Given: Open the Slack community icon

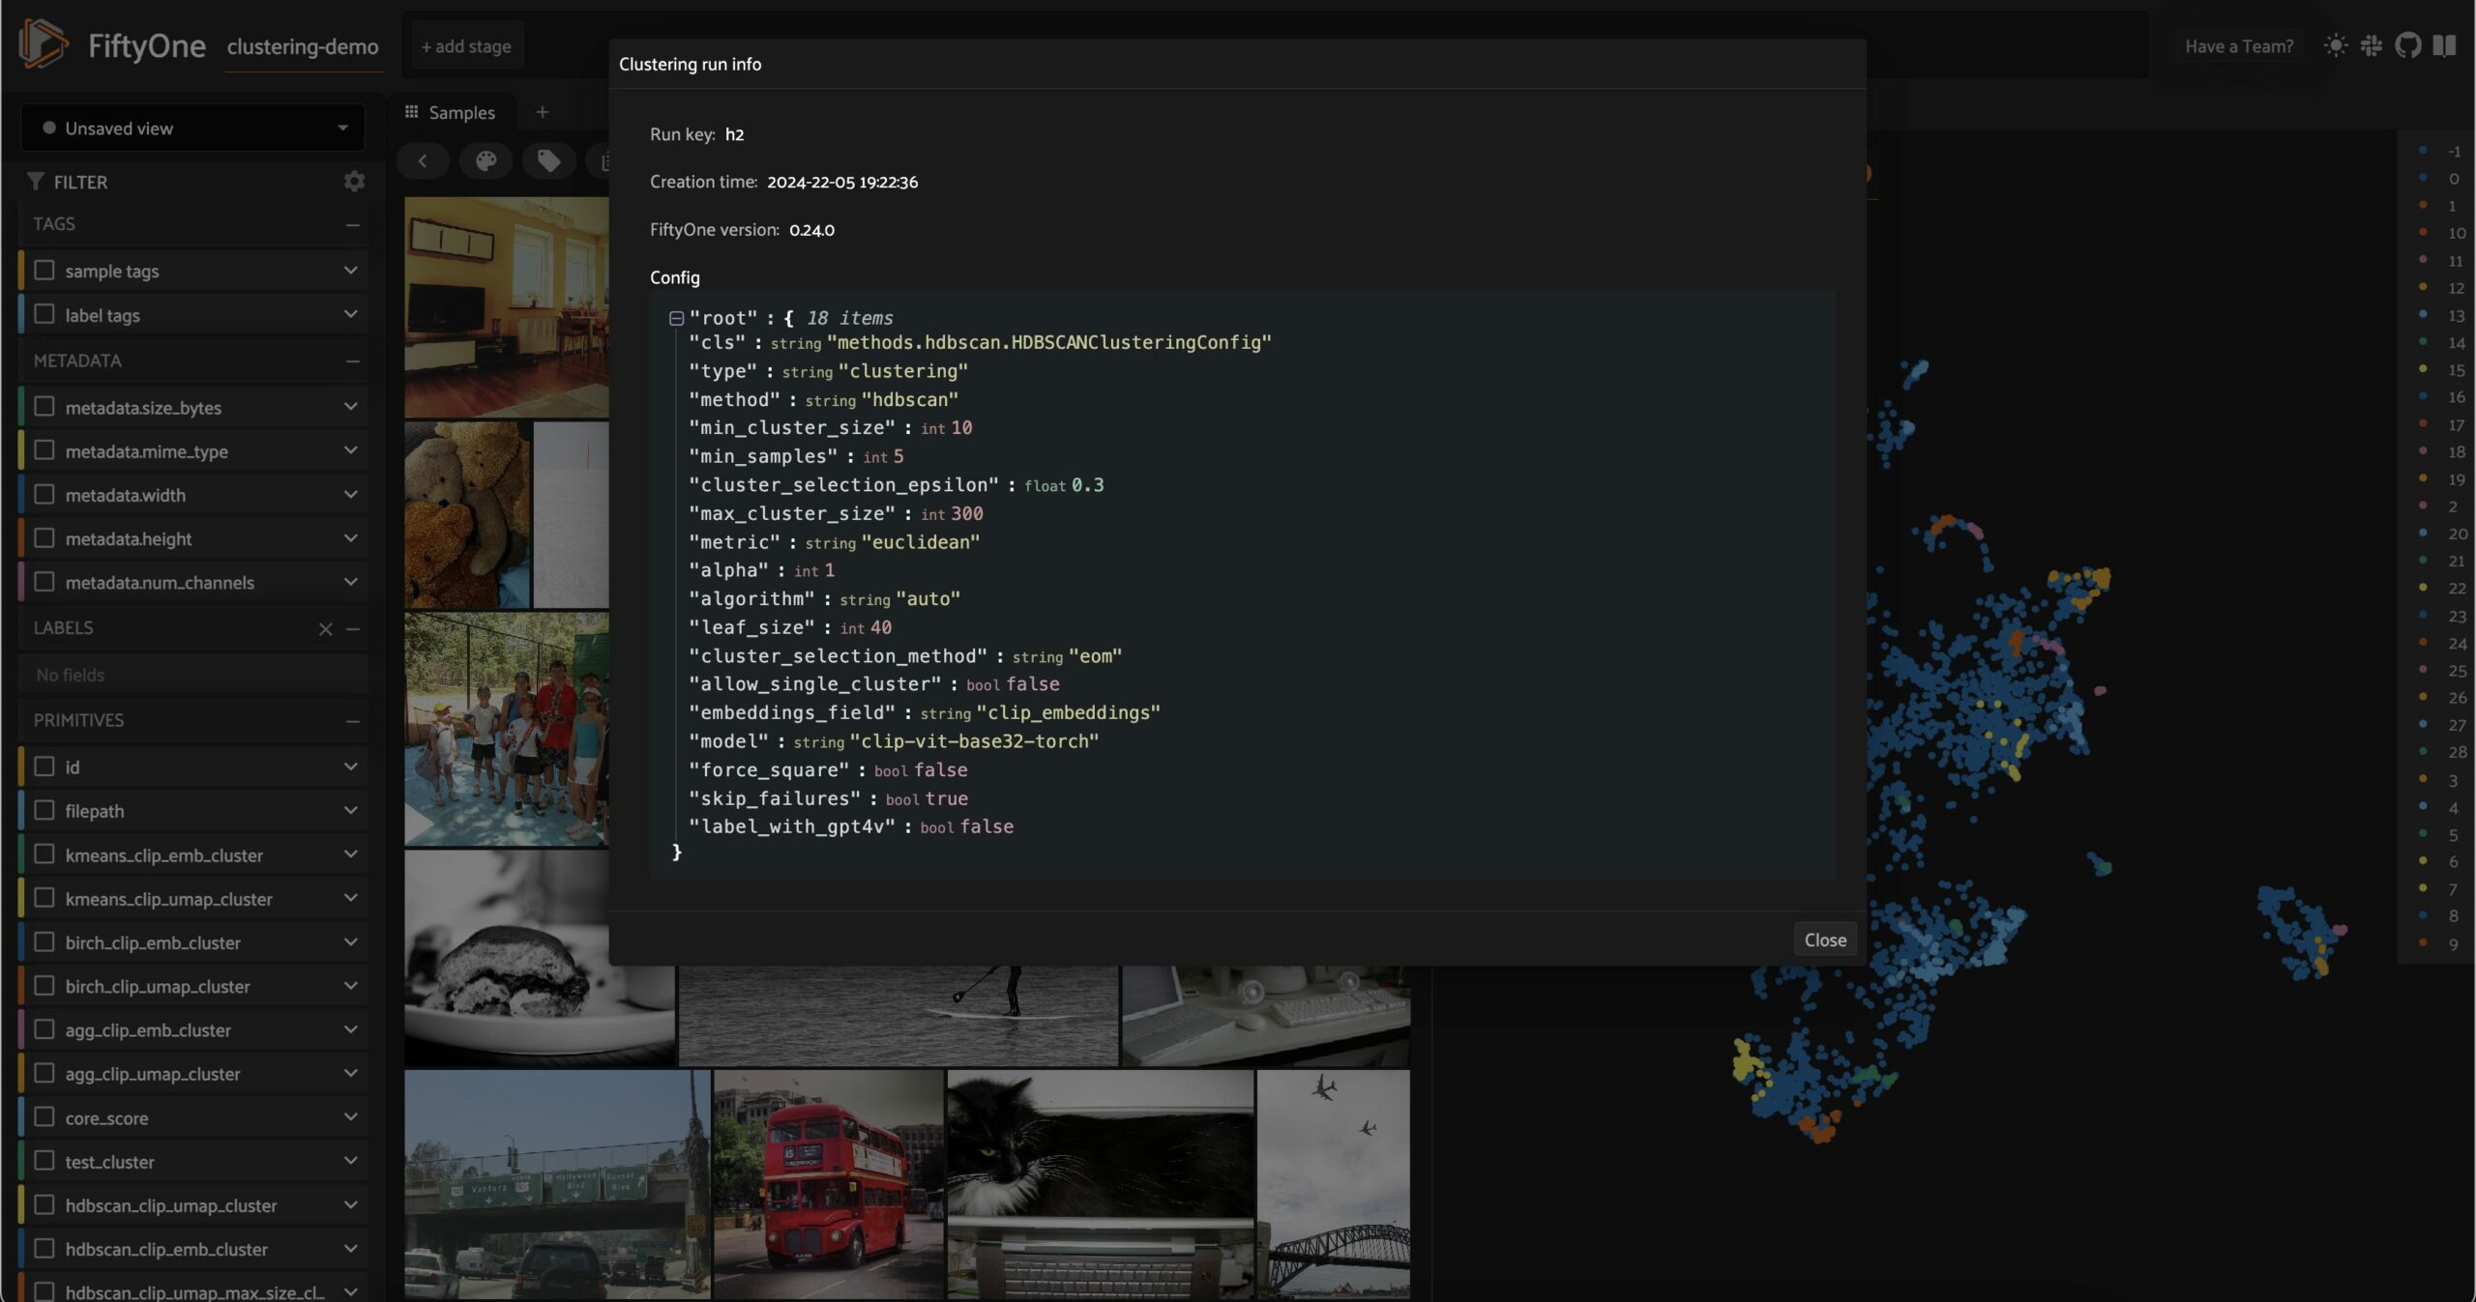Looking at the screenshot, I should tap(2371, 45).
